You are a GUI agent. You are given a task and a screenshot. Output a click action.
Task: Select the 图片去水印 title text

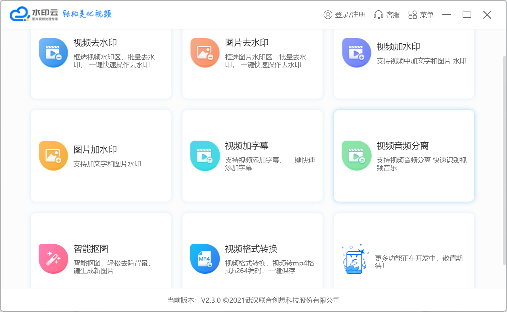point(247,43)
